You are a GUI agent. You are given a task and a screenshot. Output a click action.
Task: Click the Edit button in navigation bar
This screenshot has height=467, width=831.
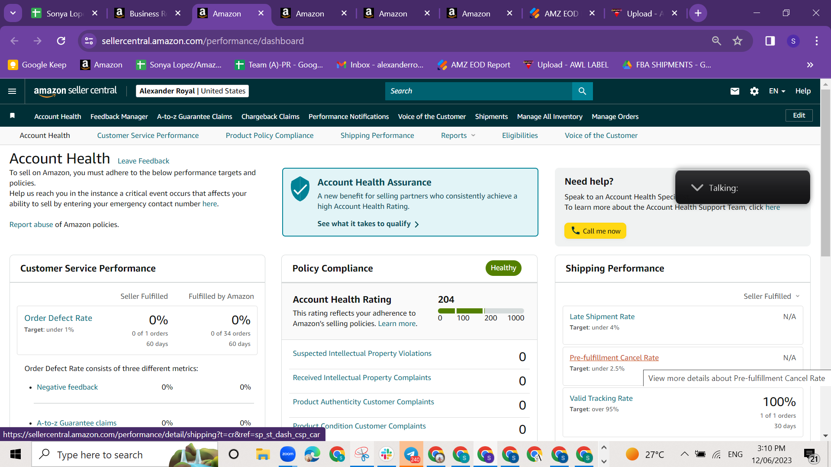(799, 115)
